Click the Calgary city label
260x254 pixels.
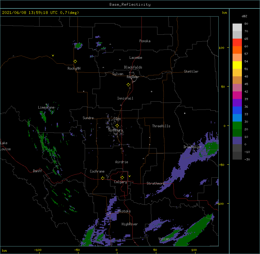pos(121,182)
